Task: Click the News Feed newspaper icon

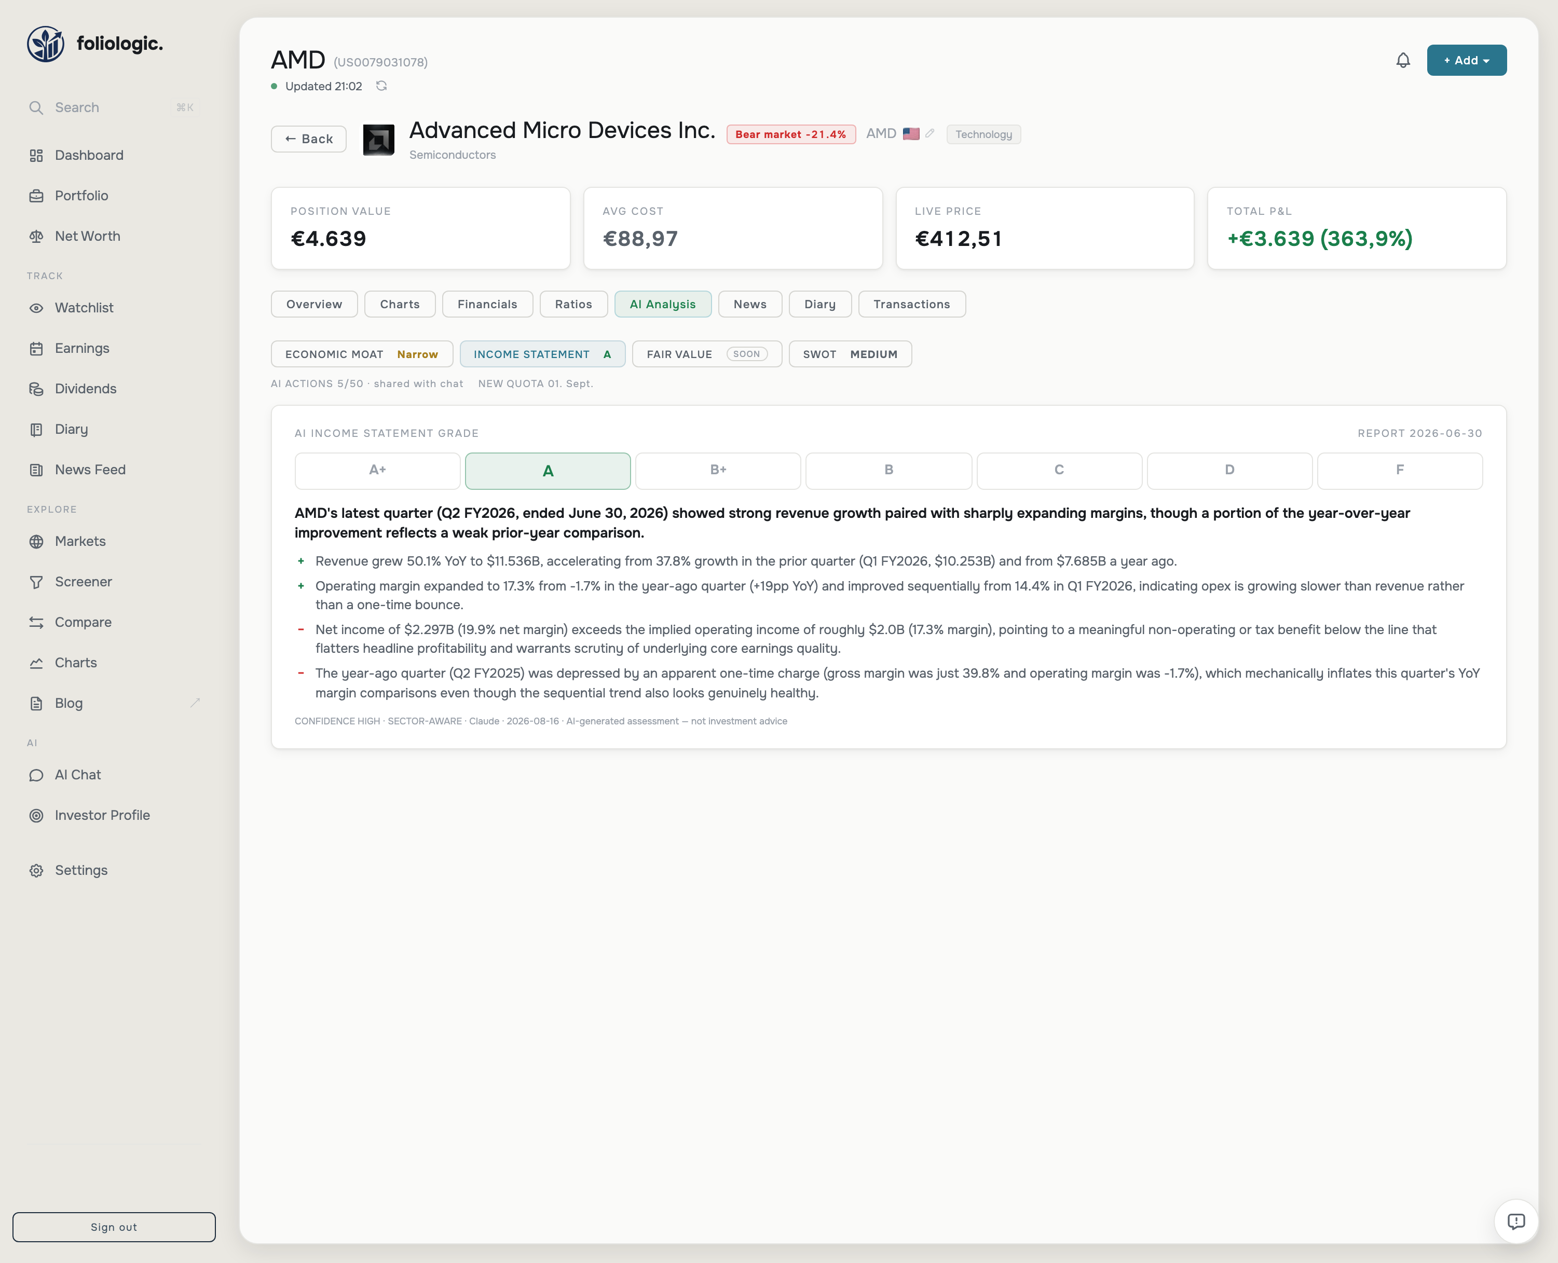Action: (x=36, y=470)
